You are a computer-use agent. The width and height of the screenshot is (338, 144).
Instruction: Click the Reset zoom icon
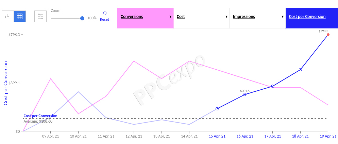[x=104, y=13]
